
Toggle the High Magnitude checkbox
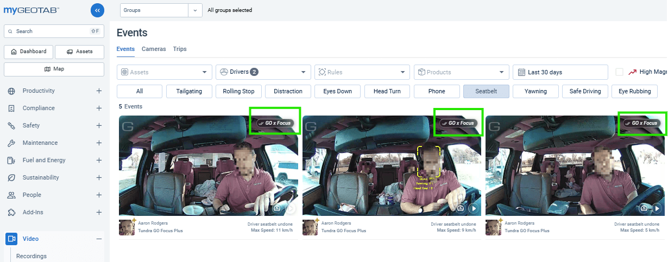click(x=619, y=72)
